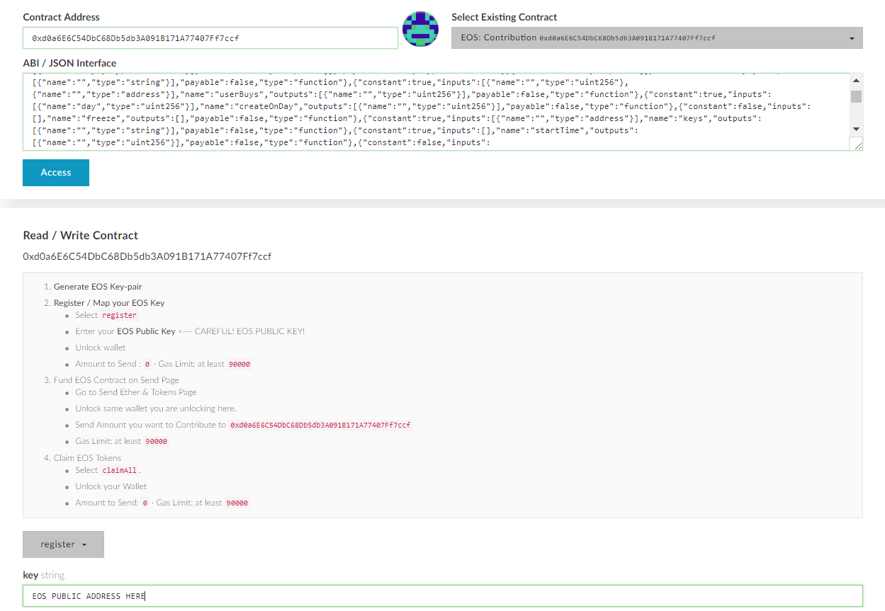Click the bold 'EOS Public Key' text
Viewport: 885px width, 611px height.
click(146, 331)
